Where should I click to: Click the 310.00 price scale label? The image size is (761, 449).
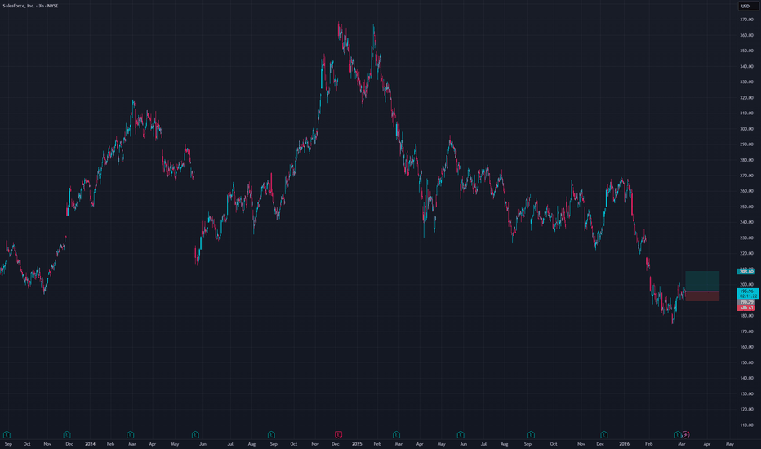tap(746, 113)
